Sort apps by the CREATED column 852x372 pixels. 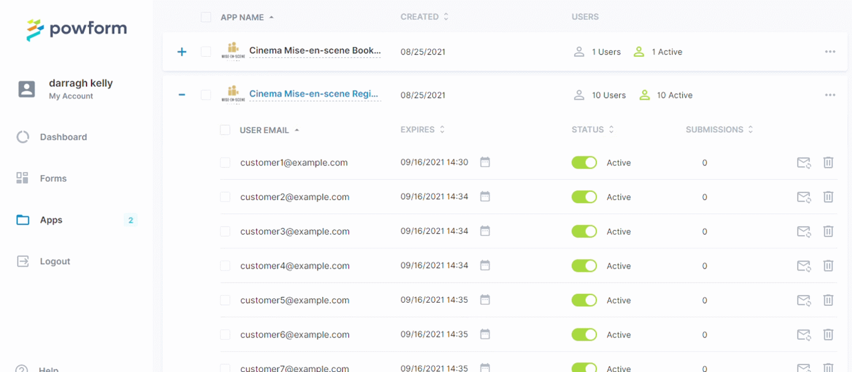point(424,17)
